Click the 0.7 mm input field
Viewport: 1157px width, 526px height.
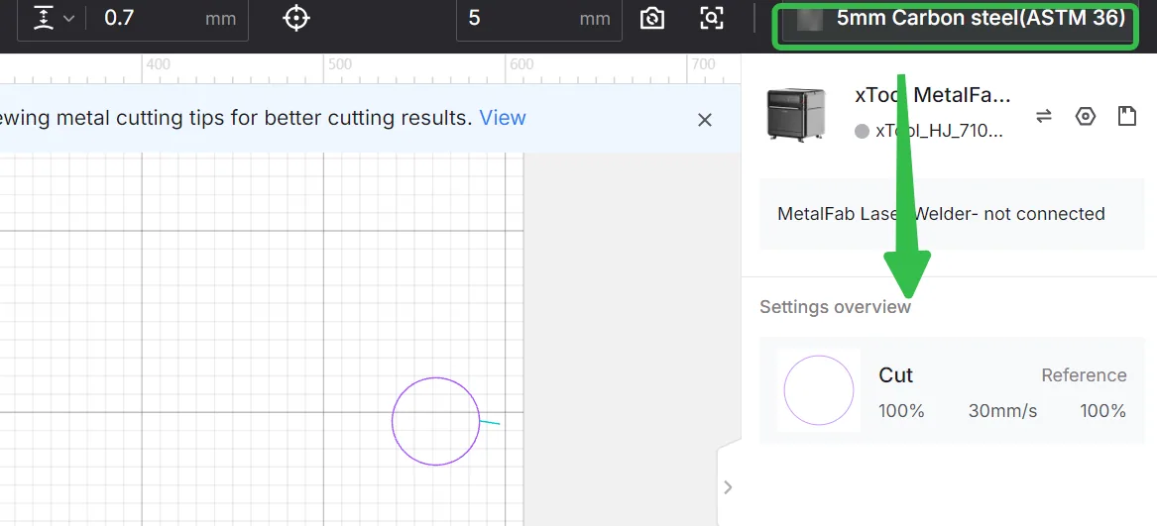(167, 19)
